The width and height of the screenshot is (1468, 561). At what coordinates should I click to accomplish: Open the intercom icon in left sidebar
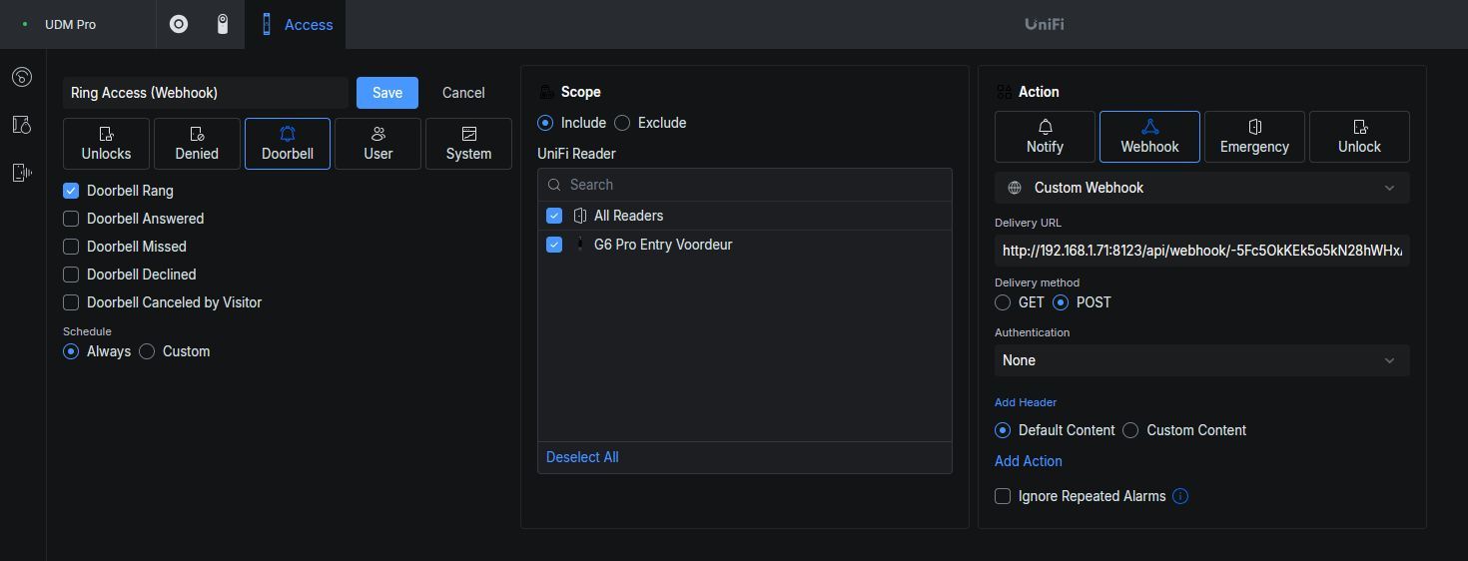pyautogui.click(x=22, y=173)
